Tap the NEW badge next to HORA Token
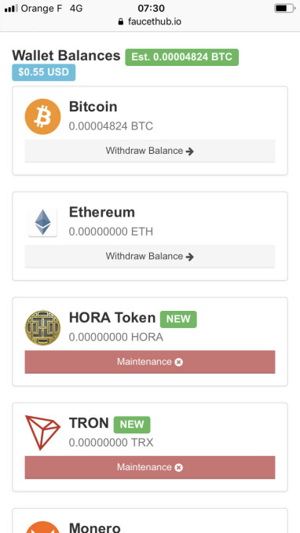This screenshot has height=533, width=300. 178,319
